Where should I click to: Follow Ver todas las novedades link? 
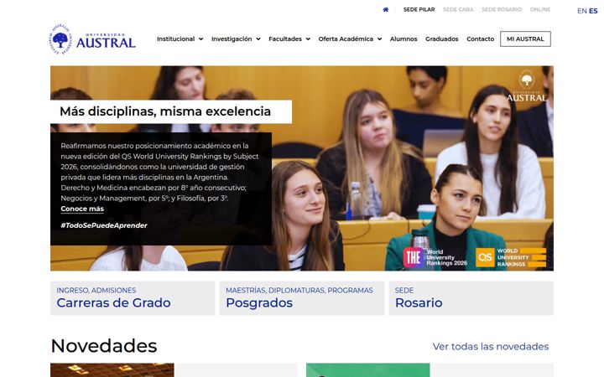click(x=491, y=347)
